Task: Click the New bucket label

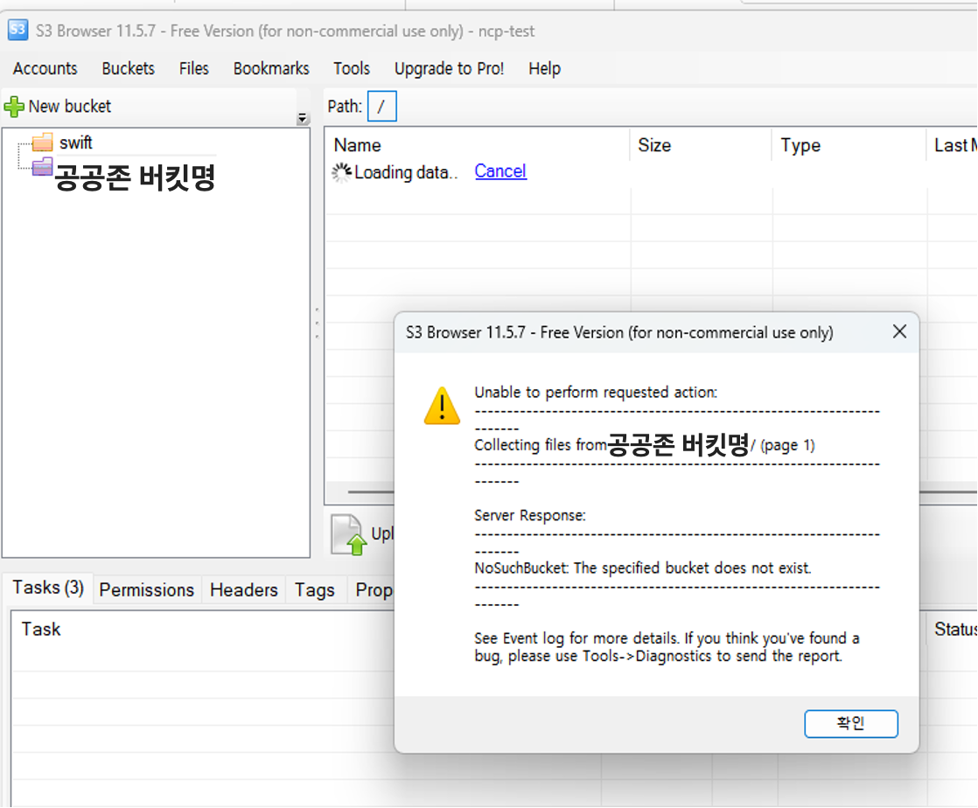Action: [70, 107]
